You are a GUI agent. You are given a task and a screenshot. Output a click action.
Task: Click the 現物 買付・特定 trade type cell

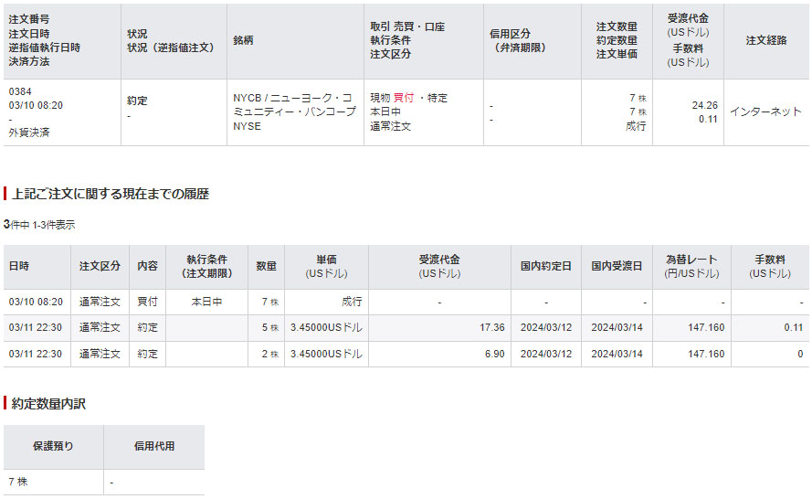pyautogui.click(x=408, y=98)
